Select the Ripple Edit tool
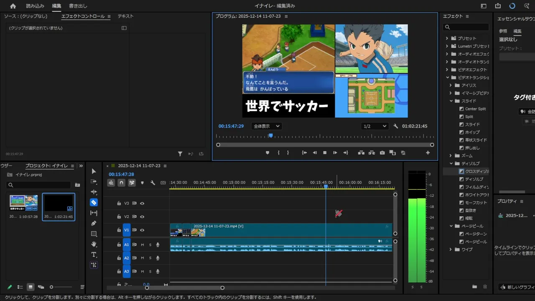Screen dimensions: 535x301 [94, 192]
